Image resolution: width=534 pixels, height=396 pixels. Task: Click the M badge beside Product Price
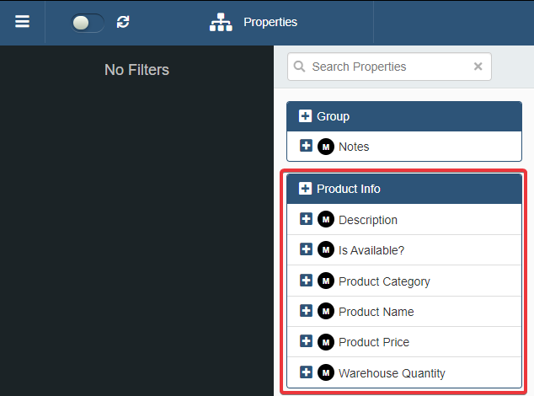326,342
